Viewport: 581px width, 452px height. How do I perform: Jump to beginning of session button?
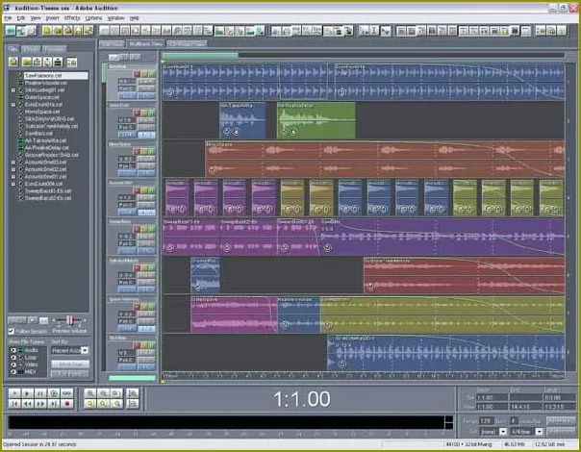click(x=14, y=404)
